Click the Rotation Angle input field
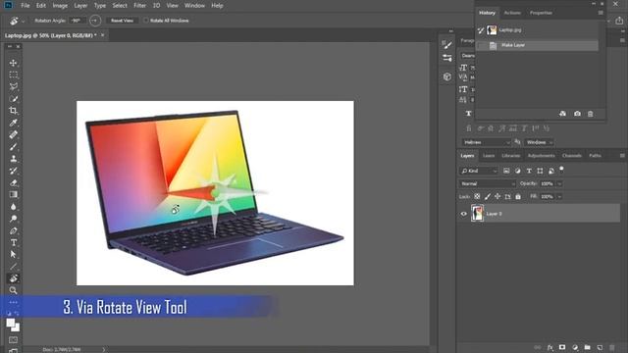The image size is (628, 353). [78, 21]
